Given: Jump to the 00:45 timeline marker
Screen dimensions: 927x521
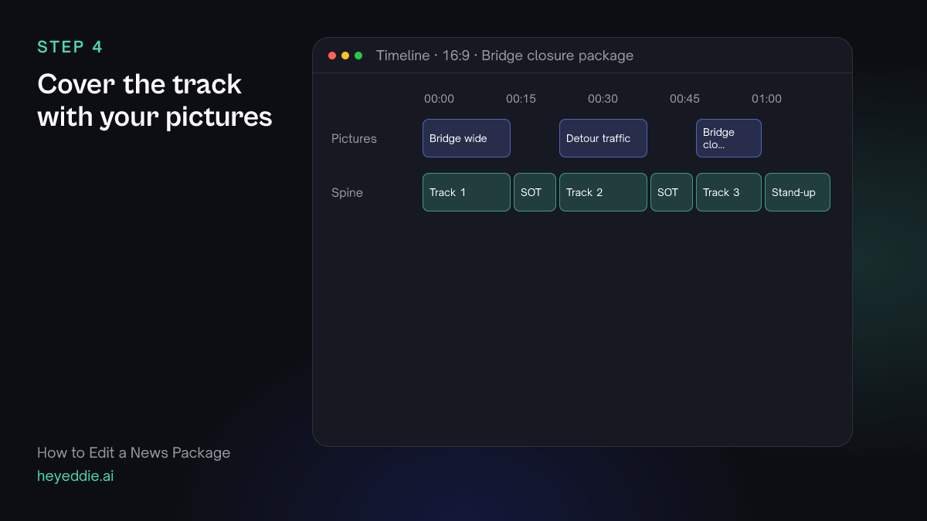Looking at the screenshot, I should (684, 99).
